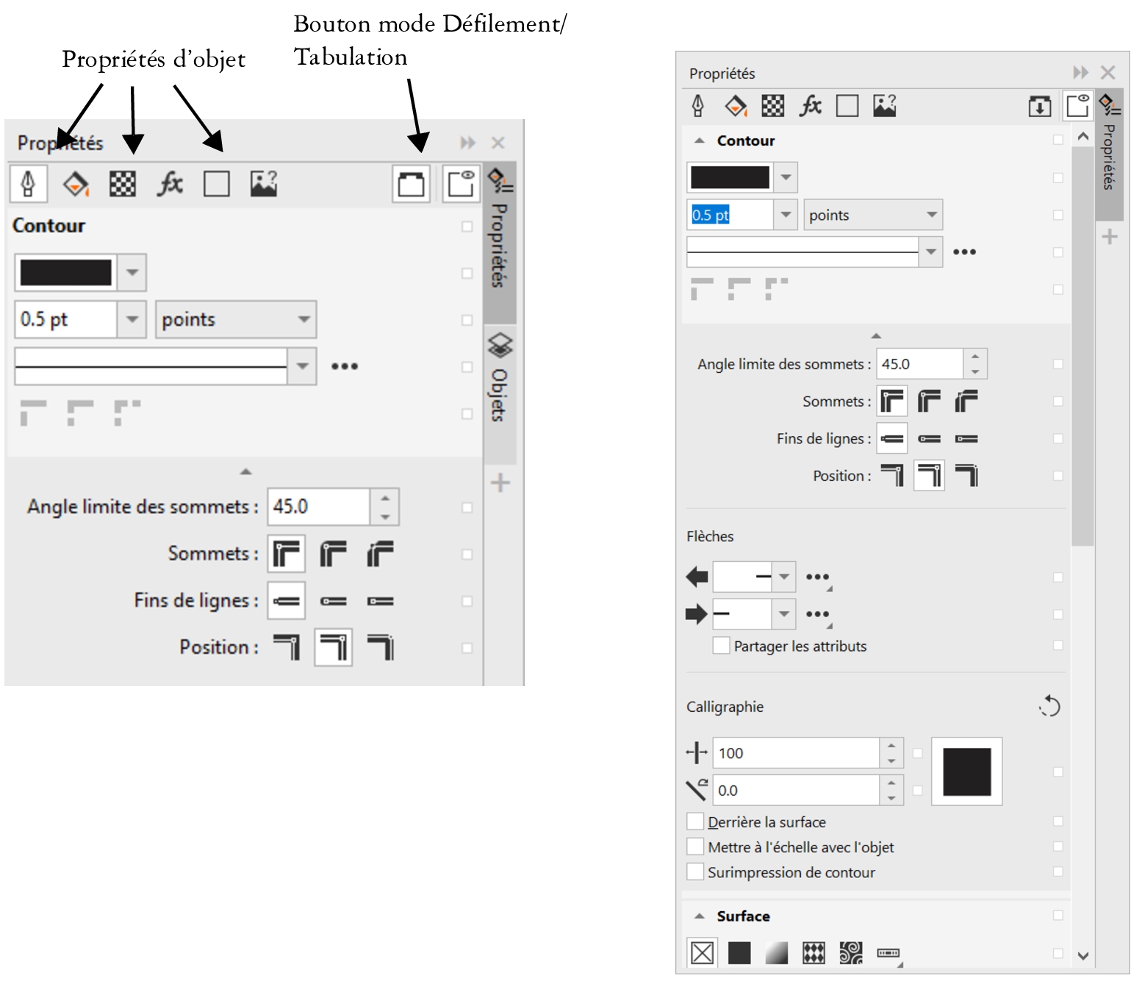The image size is (1142, 981).
Task: Click the Calligraphie reset button
Action: click(1049, 706)
